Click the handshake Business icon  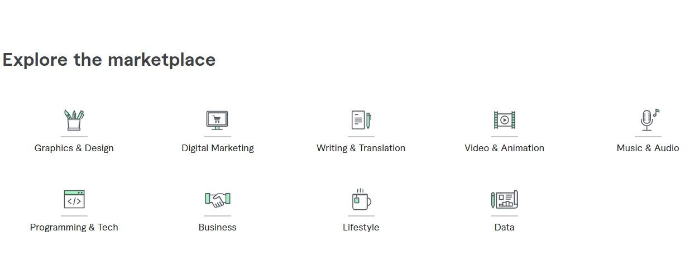tap(217, 199)
